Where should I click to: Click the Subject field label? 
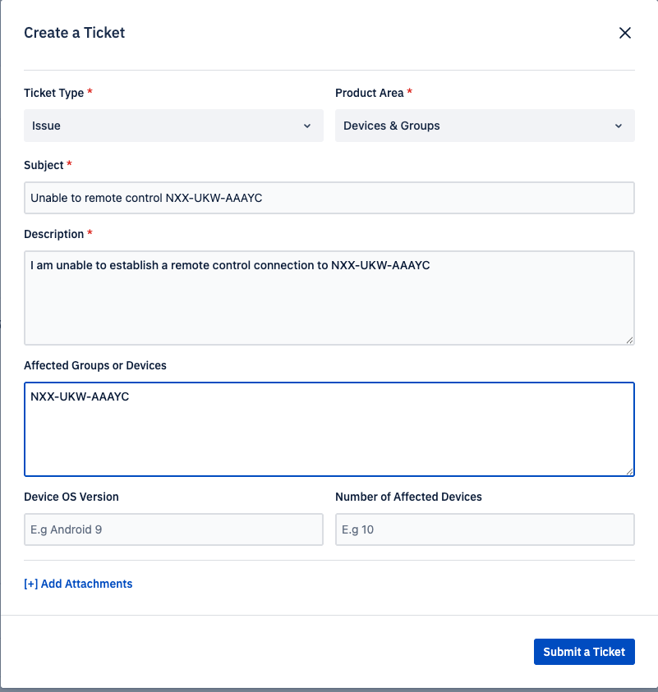44,165
